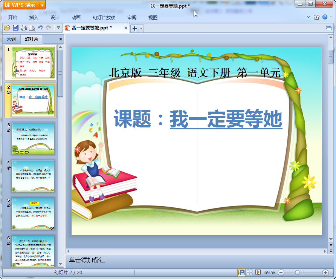The height and width of the screenshot is (279, 336).
Task: Start slideshow from status bar icon
Action: pos(258,272)
